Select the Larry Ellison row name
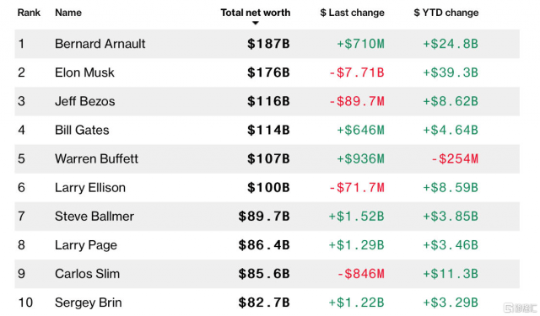540x316 pixels. click(90, 188)
